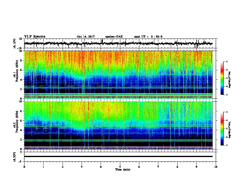Click the ch.2 color bar unit label
This screenshot has height=187, width=243.
click(x=230, y=130)
